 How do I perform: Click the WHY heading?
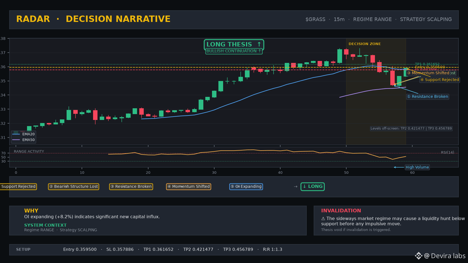pyautogui.click(x=31, y=211)
